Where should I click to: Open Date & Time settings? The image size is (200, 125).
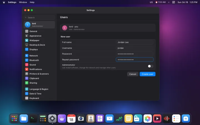pos(39,94)
